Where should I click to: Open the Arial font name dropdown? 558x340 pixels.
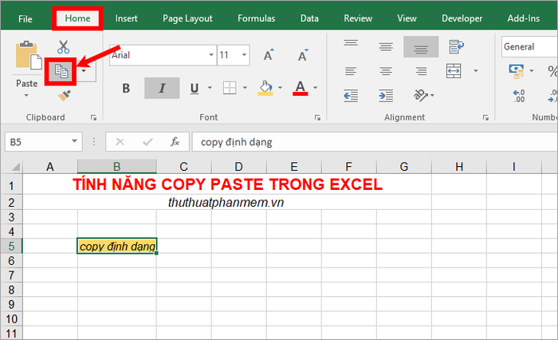point(211,55)
